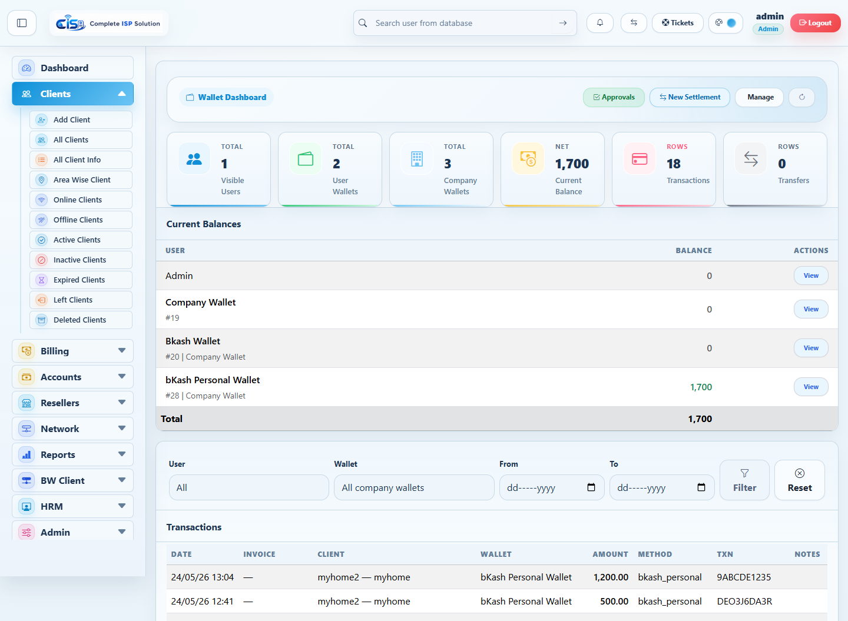The height and width of the screenshot is (621, 848).
Task: Expand the Reports menu
Action: (x=72, y=454)
